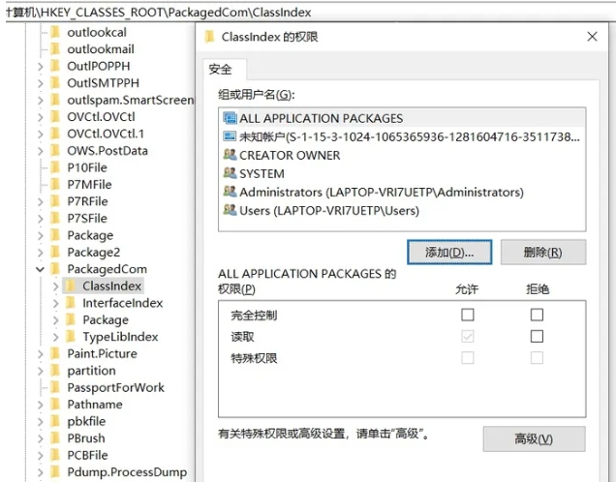The height and width of the screenshot is (482, 616).
Task: Open advanced settings with 高级(V)
Action: (534, 438)
